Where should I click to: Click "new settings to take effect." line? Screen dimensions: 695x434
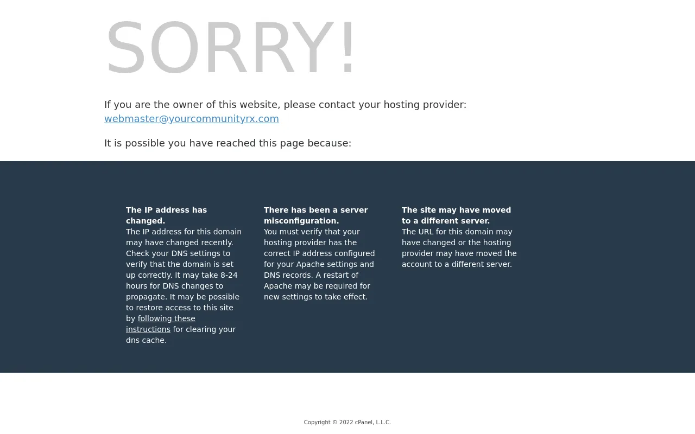316,297
